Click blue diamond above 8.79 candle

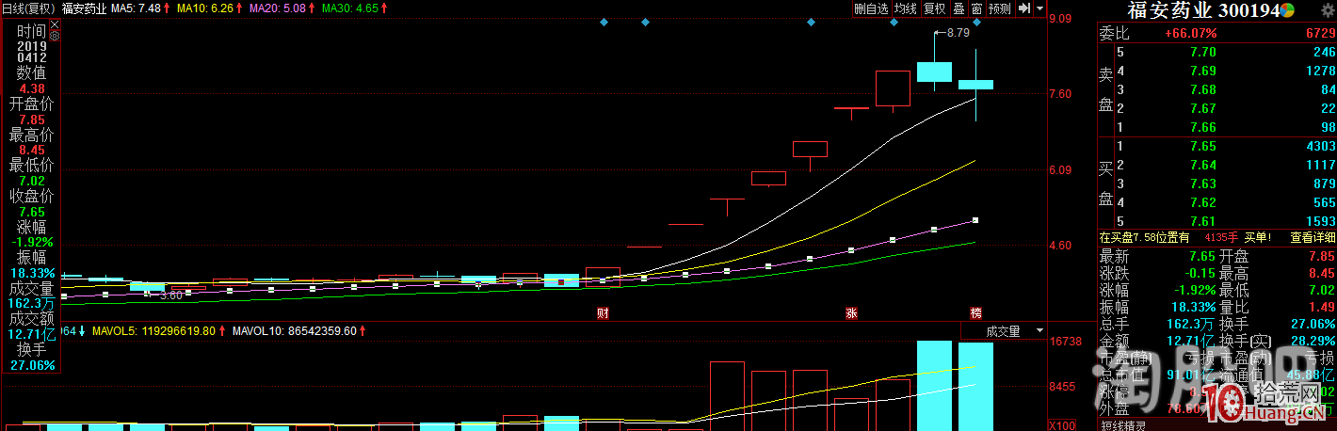[x=894, y=22]
